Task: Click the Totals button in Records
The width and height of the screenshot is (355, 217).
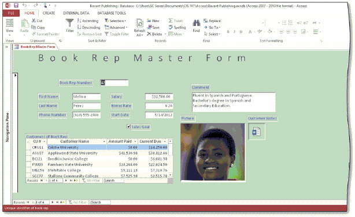Action: coord(176,21)
